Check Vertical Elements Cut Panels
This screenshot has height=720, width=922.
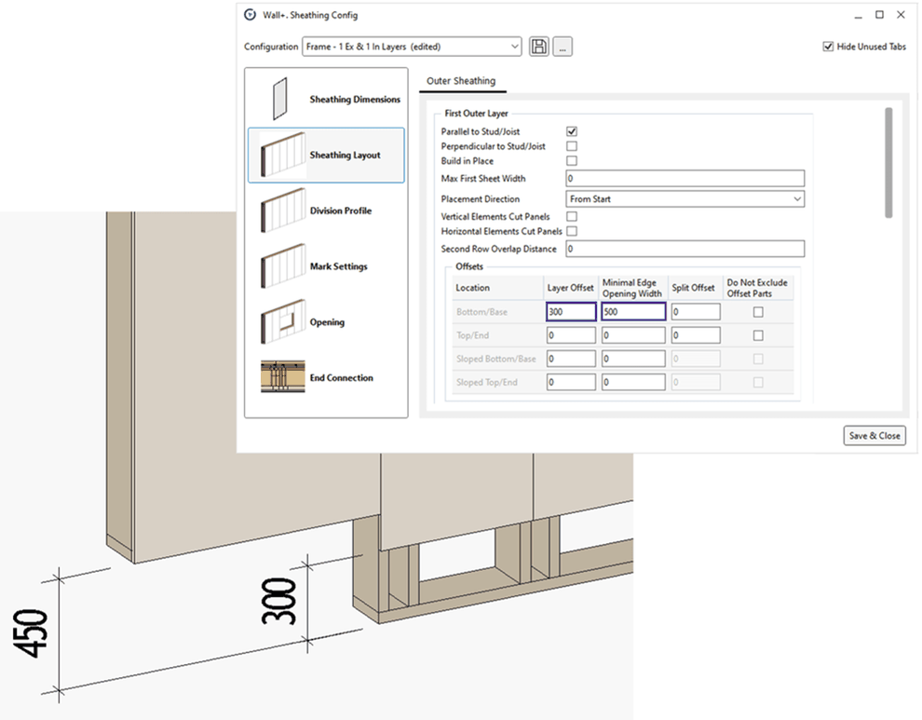tap(572, 216)
